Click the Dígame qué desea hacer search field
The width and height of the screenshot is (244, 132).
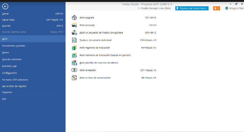pyautogui.click(x=192, y=8)
